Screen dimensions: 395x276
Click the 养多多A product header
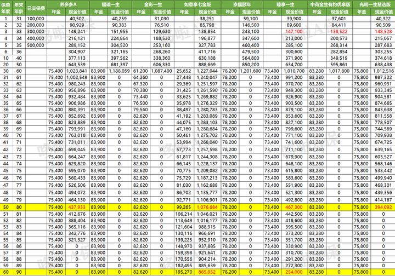(x=68, y=4)
